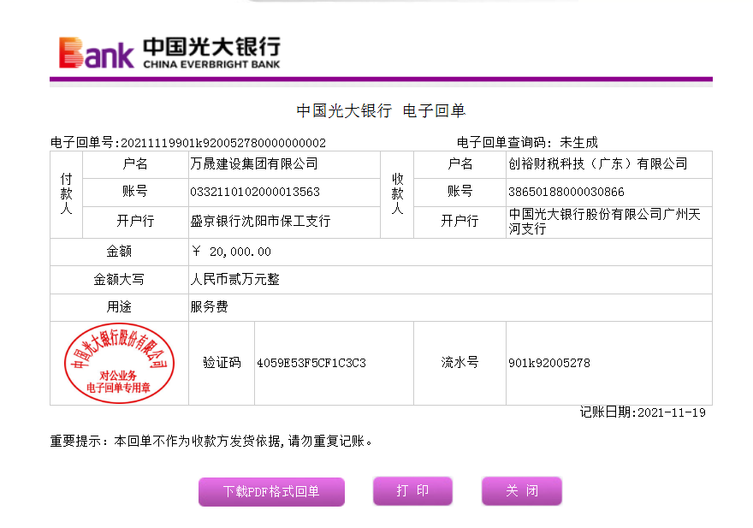The width and height of the screenshot is (753, 528).
Task: Click the 金额 label cell
Action: point(119,252)
